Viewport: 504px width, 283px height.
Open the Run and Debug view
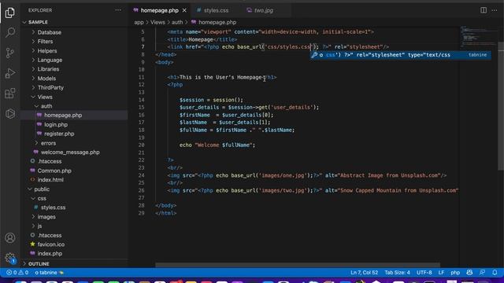click(10, 73)
